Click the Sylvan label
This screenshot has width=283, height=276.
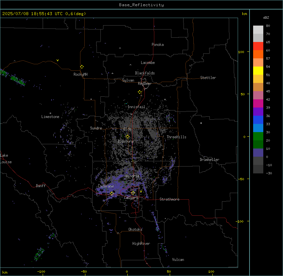coord(128,80)
